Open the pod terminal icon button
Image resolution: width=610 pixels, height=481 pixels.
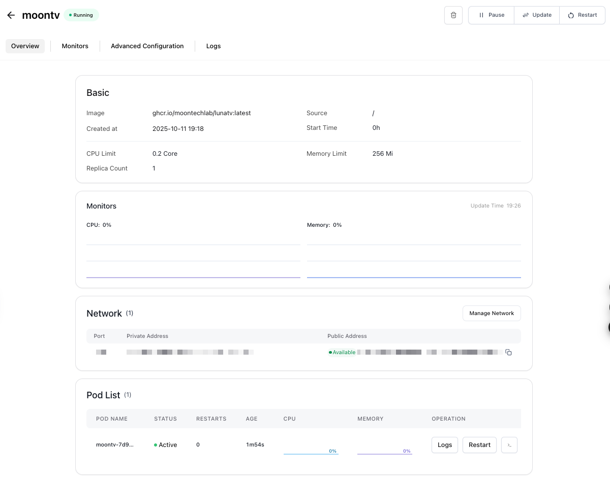[x=509, y=445]
